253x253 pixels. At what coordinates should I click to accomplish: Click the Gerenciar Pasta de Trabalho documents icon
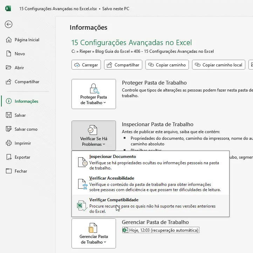click(93, 228)
